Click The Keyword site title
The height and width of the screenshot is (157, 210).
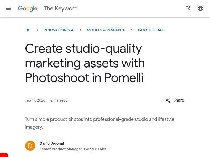[x=61, y=8]
